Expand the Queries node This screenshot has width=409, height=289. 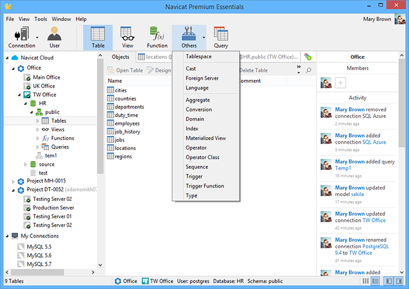[37, 147]
